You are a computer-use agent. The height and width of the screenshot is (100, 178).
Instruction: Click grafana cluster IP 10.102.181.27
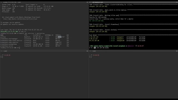38,37
